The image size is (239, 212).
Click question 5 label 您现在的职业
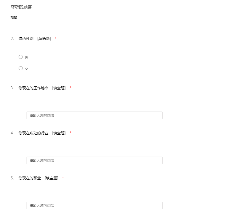click(30, 178)
